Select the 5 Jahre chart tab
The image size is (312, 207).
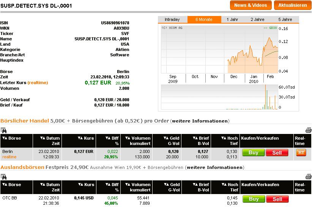coord(285,19)
